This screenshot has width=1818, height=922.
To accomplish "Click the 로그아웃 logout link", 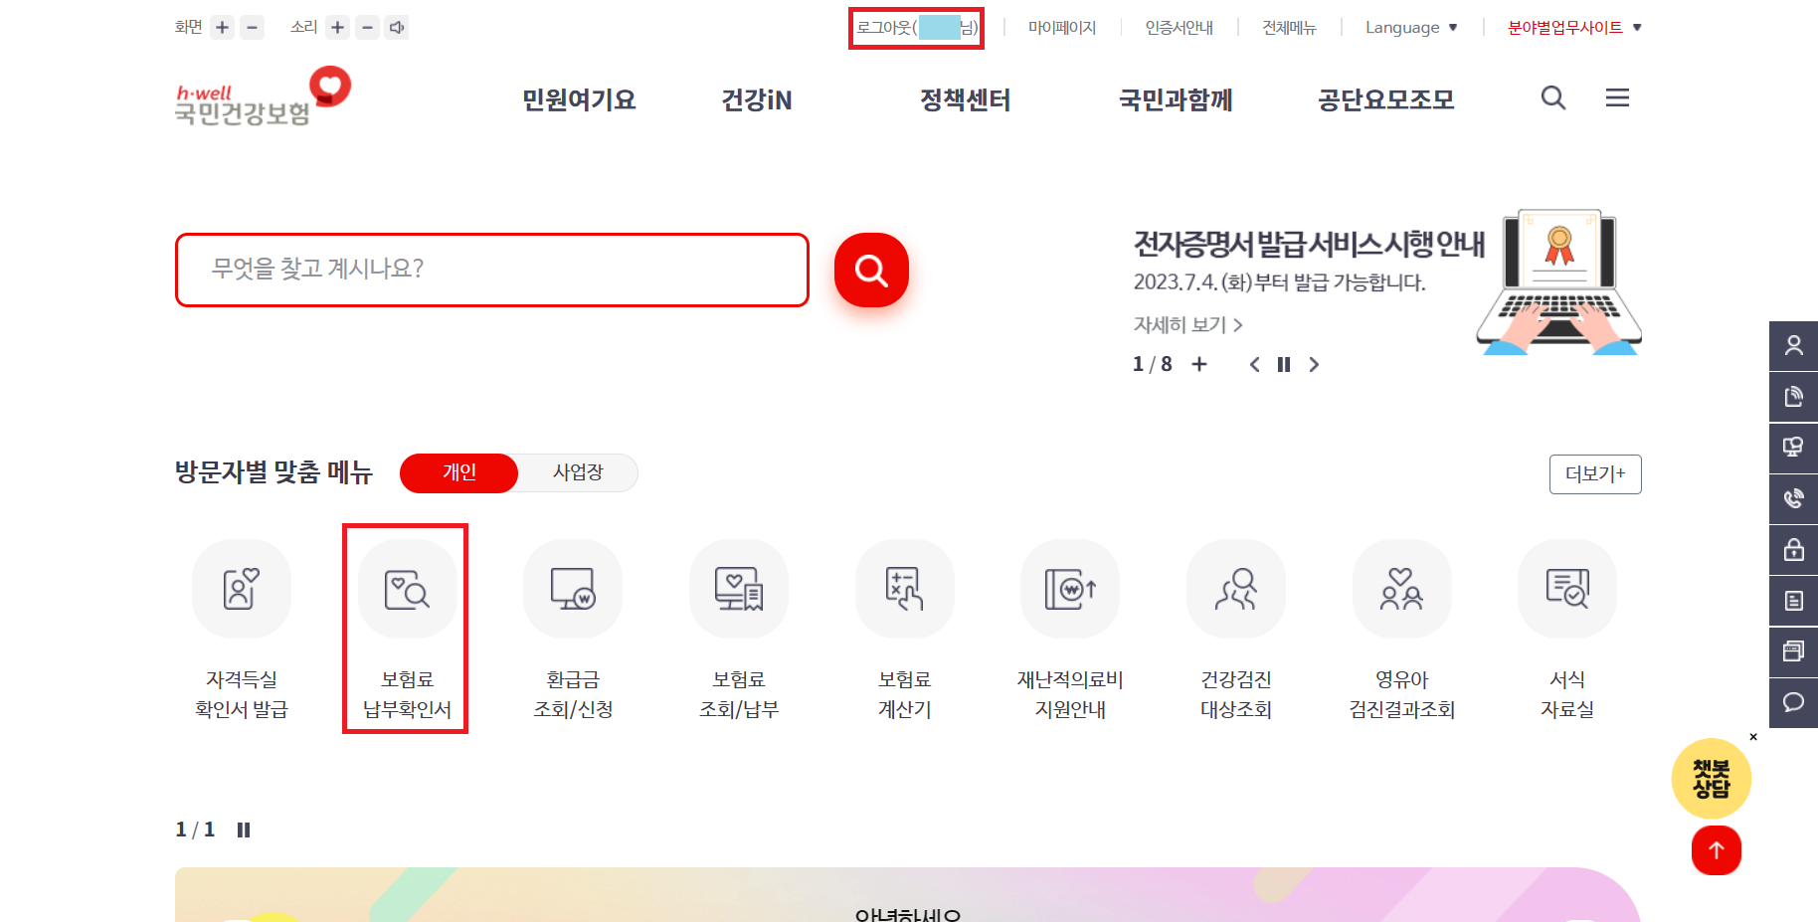I will [916, 28].
